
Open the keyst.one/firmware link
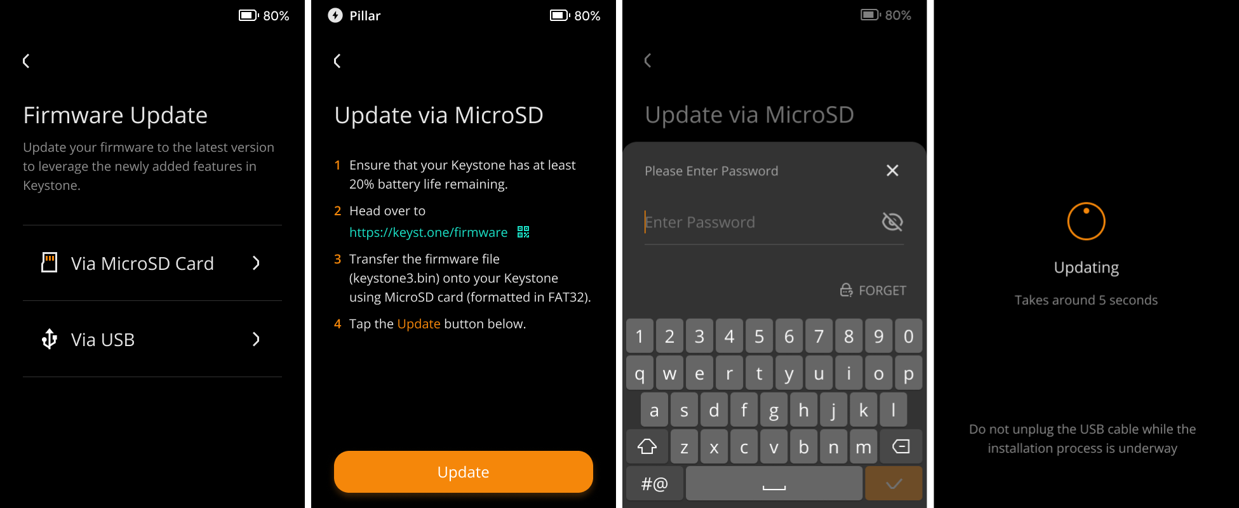coord(428,232)
